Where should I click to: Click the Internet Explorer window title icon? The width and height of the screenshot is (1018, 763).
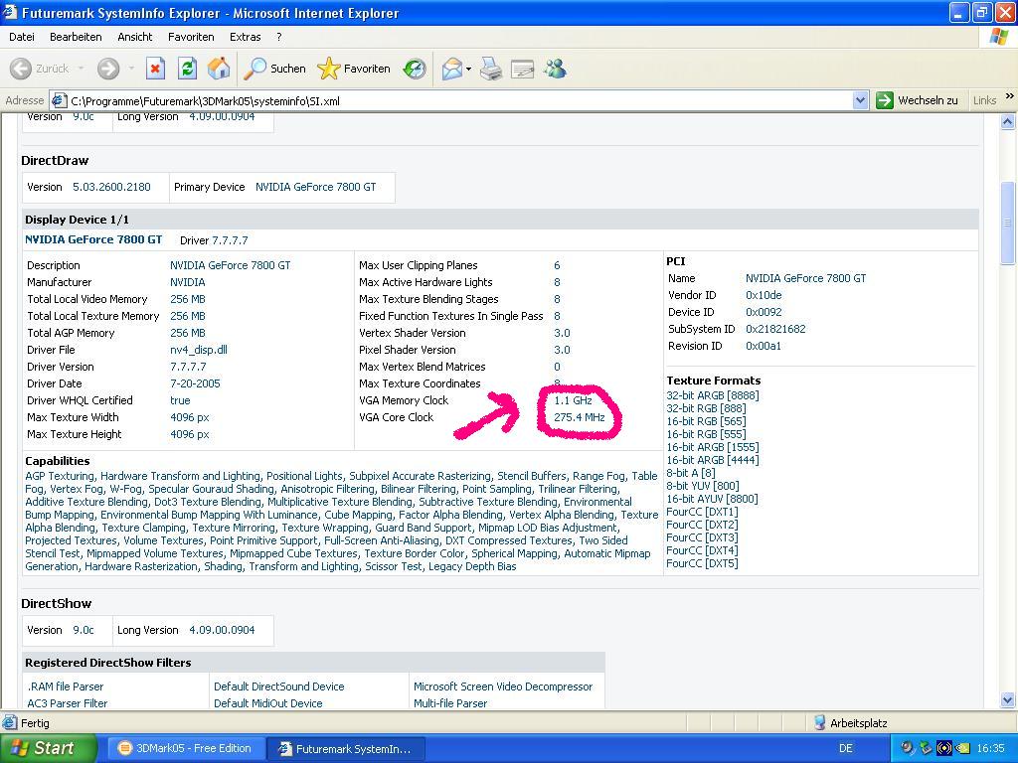tap(9, 12)
